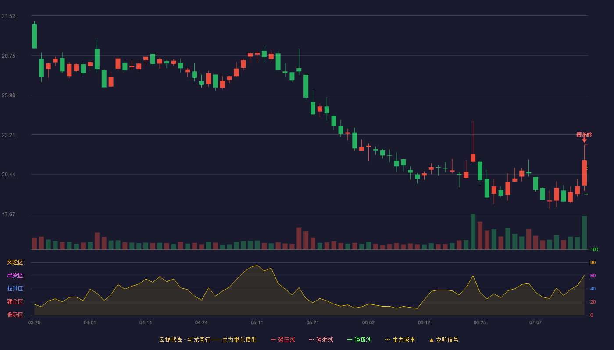This screenshot has width=614, height=350.
Task: Select the 建仓区 zone label
Action: point(15,302)
